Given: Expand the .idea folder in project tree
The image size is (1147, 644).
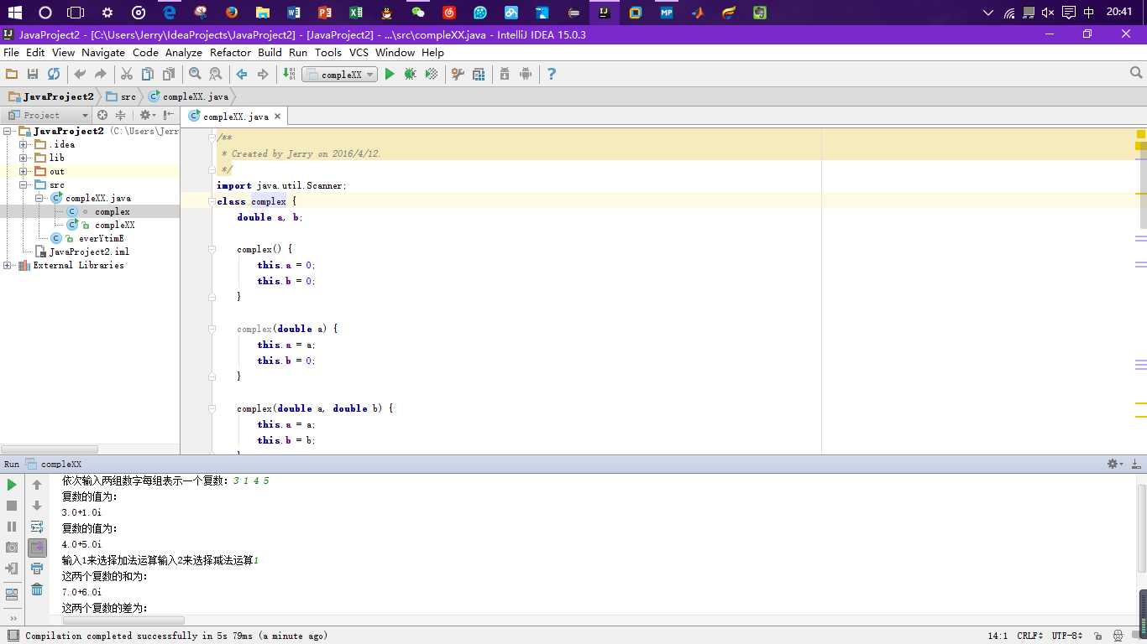Looking at the screenshot, I should pyautogui.click(x=24, y=144).
